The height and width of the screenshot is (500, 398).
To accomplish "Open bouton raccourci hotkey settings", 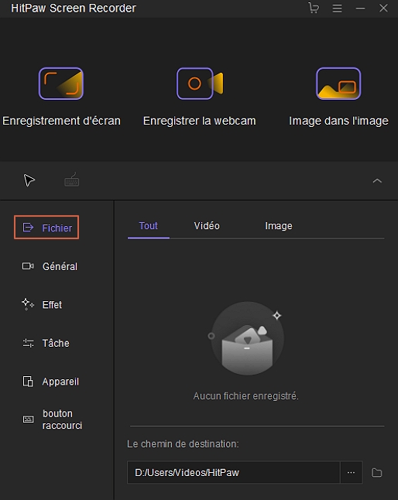I will [52, 420].
